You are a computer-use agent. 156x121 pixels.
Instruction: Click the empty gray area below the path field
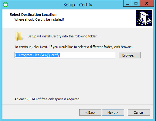click(78, 77)
